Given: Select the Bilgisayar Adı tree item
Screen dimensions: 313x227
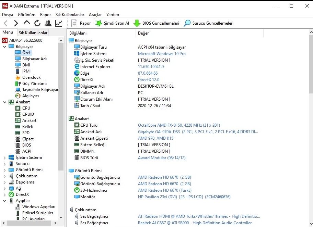Looking at the screenshot, I should pyautogui.click(x=31, y=59).
